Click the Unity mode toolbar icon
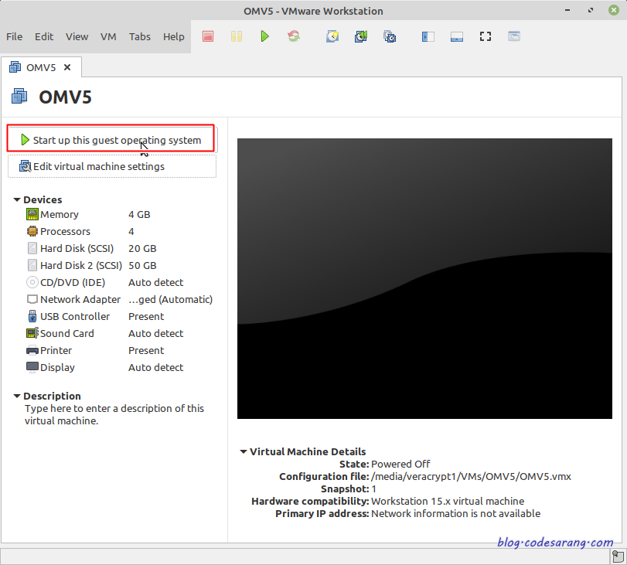The height and width of the screenshot is (565, 627). tap(514, 36)
